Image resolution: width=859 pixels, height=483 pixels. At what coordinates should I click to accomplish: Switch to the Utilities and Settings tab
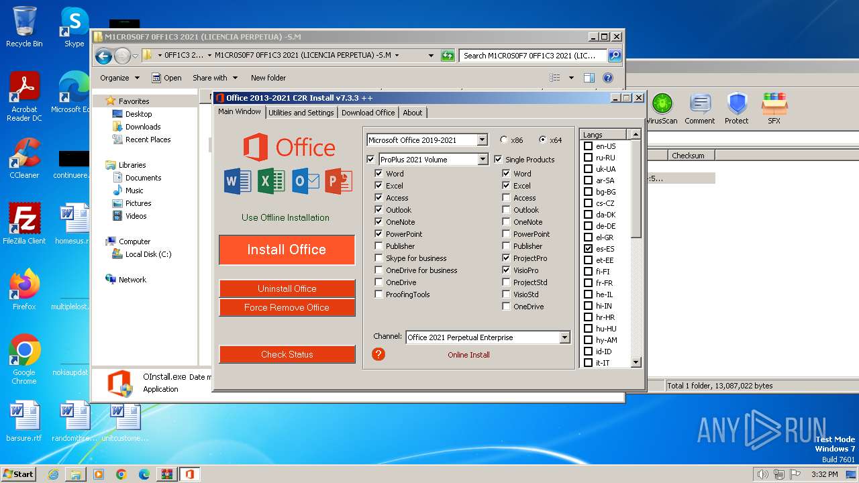(301, 113)
